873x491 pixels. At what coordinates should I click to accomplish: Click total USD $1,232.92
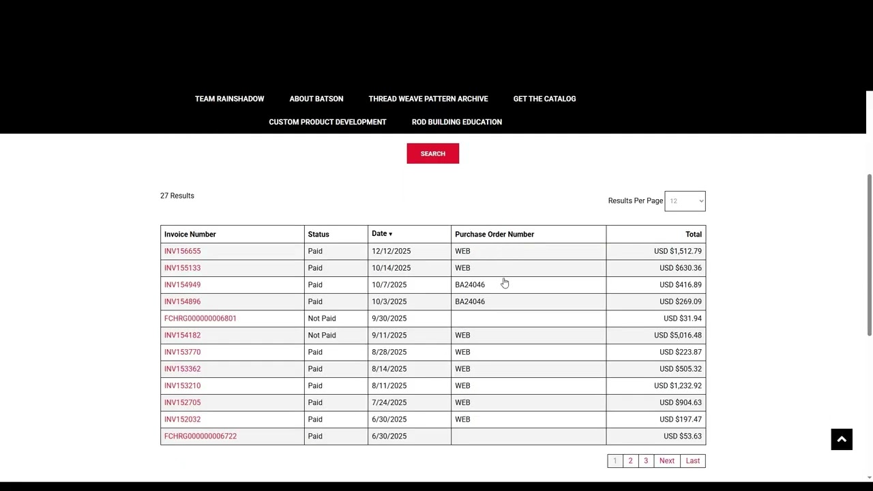point(678,386)
